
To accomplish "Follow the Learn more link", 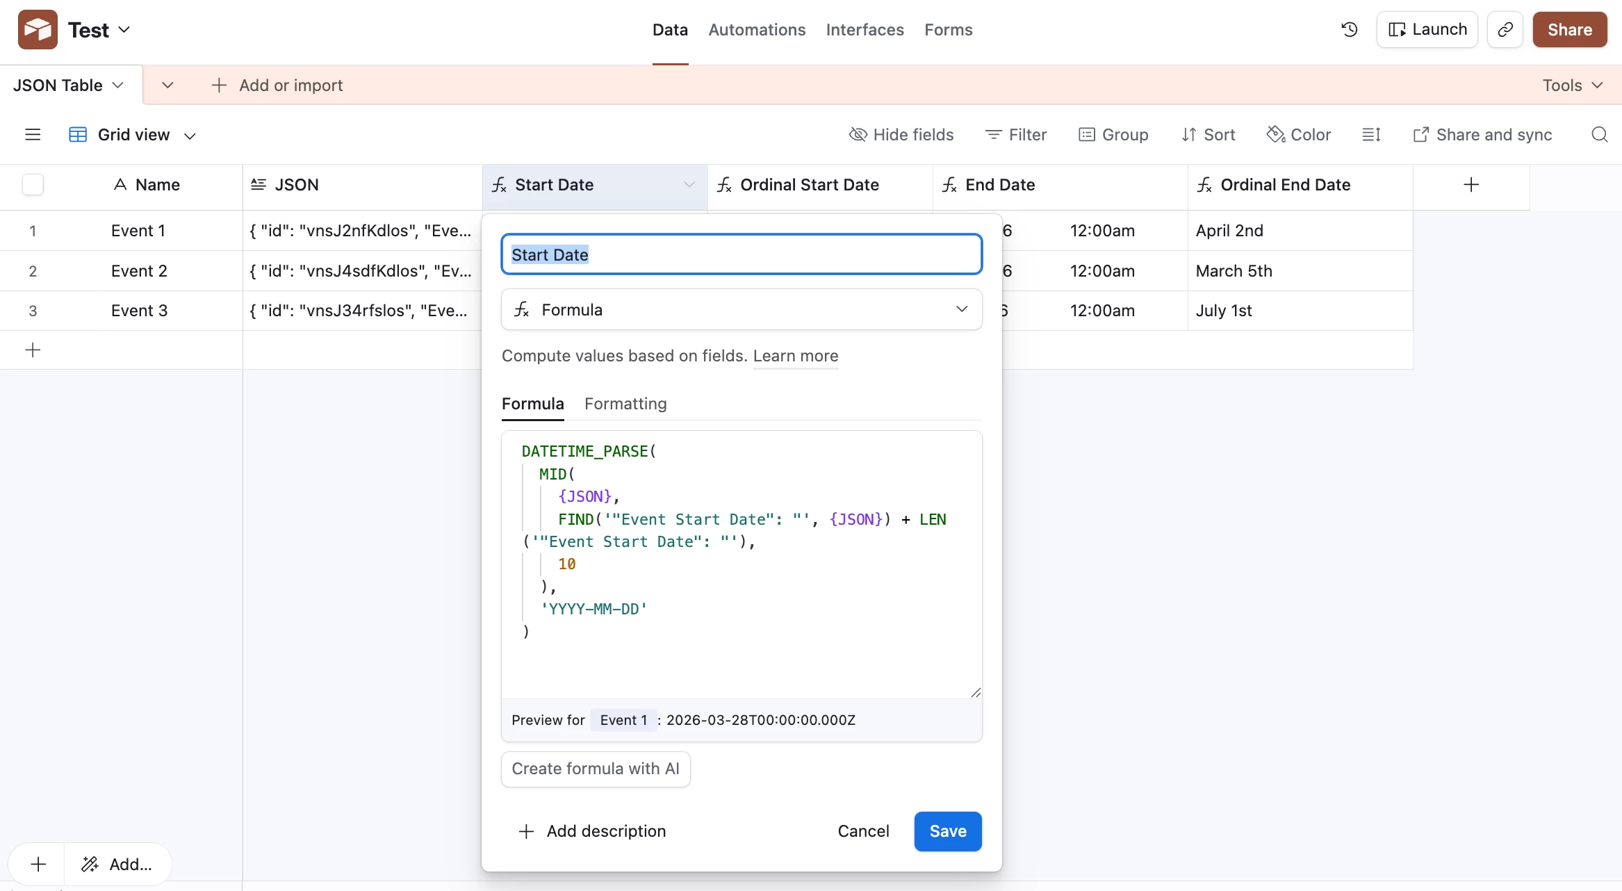I will (795, 356).
